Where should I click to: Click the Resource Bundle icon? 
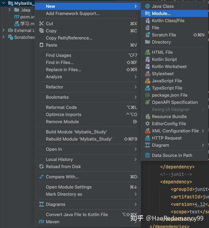tap(147, 117)
